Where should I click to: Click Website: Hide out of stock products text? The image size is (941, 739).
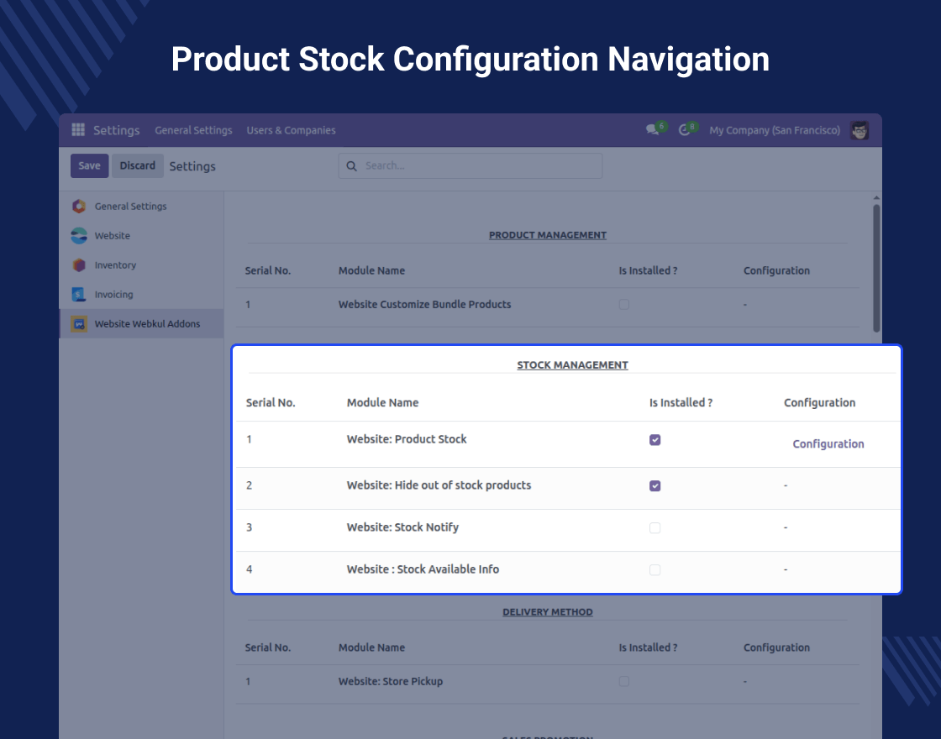(x=439, y=485)
